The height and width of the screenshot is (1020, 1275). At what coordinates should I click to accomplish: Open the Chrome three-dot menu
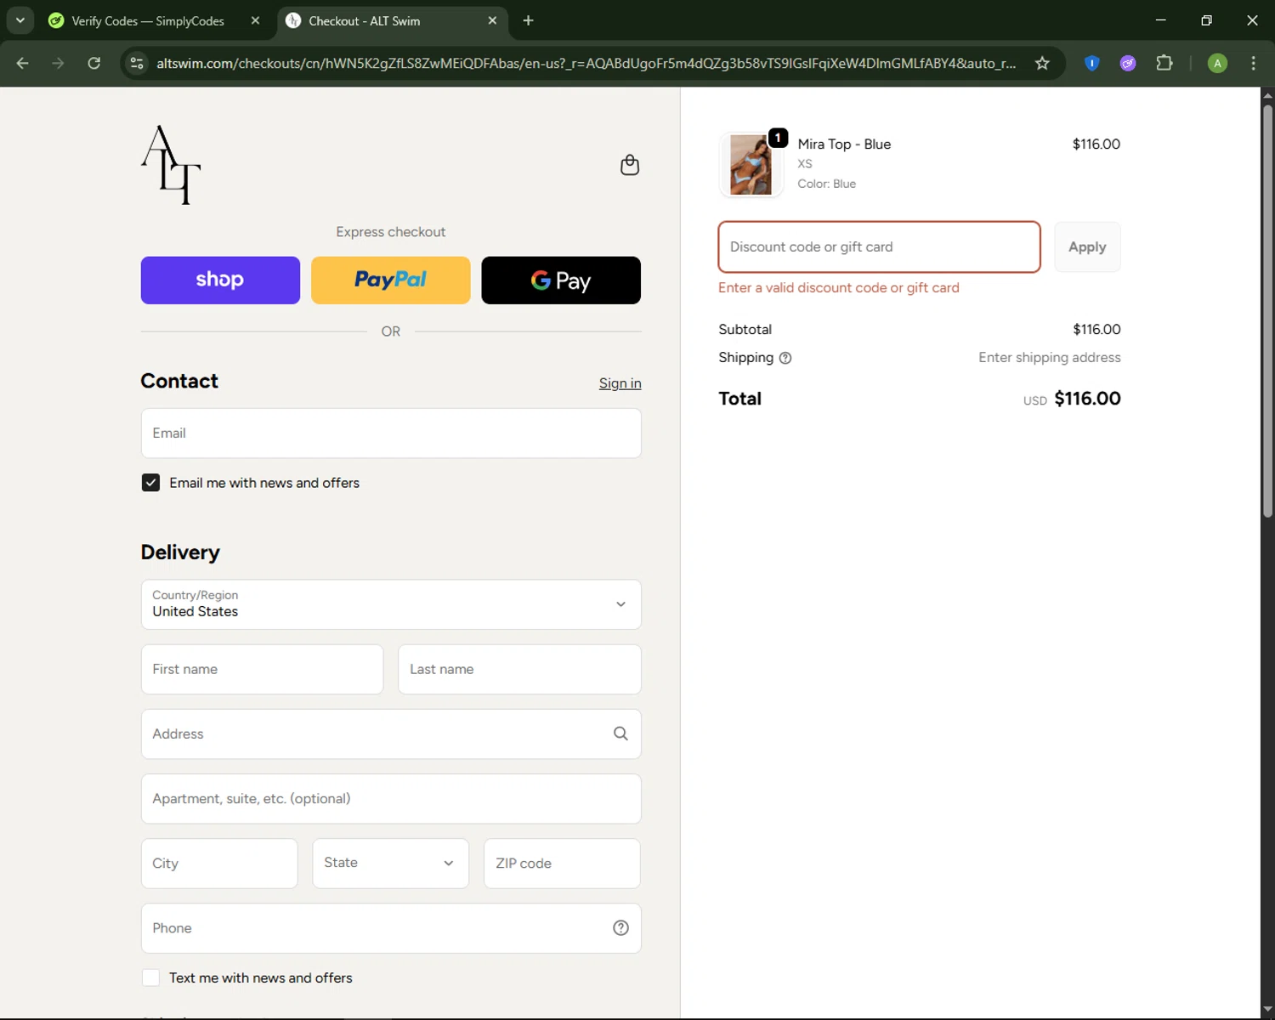[x=1253, y=63]
